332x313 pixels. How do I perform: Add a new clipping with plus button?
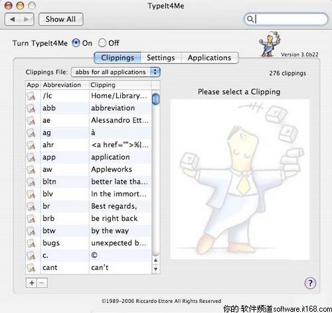(x=32, y=282)
